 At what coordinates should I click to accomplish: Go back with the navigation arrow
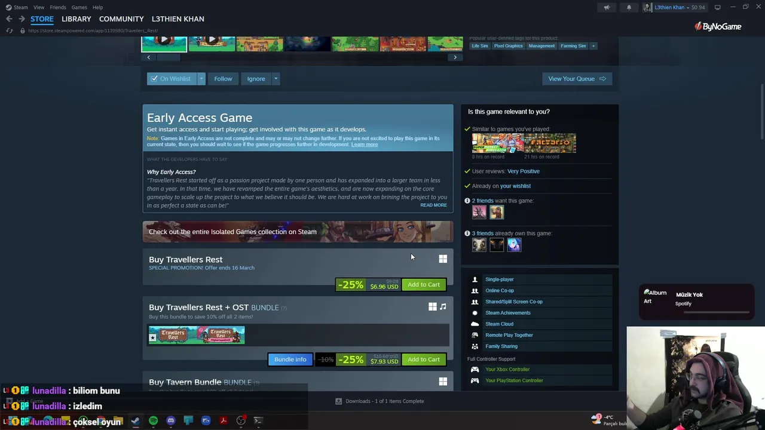click(9, 19)
